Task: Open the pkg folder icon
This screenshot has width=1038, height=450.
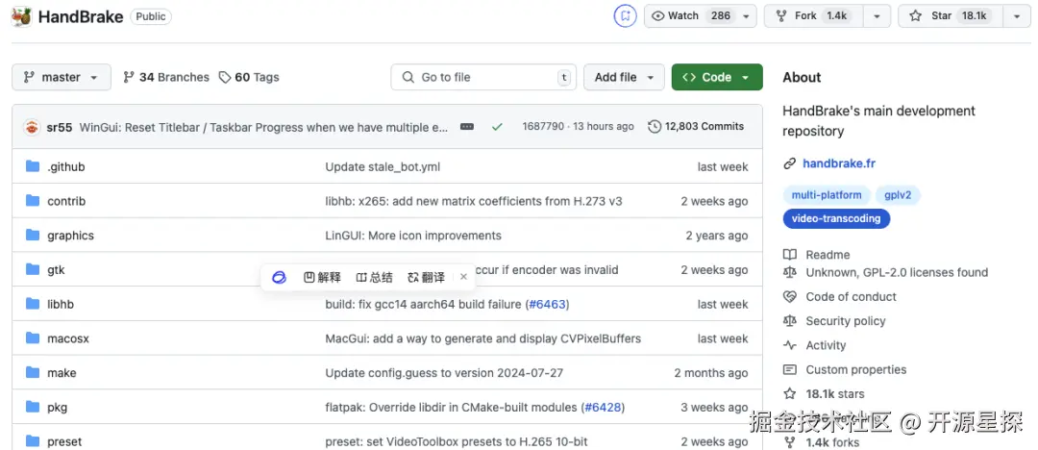Action: click(x=33, y=407)
